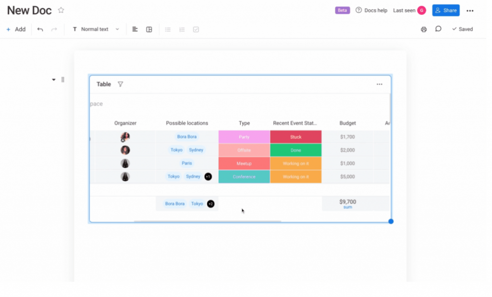Click Docs help in the header
492x297 pixels.
[x=371, y=10]
